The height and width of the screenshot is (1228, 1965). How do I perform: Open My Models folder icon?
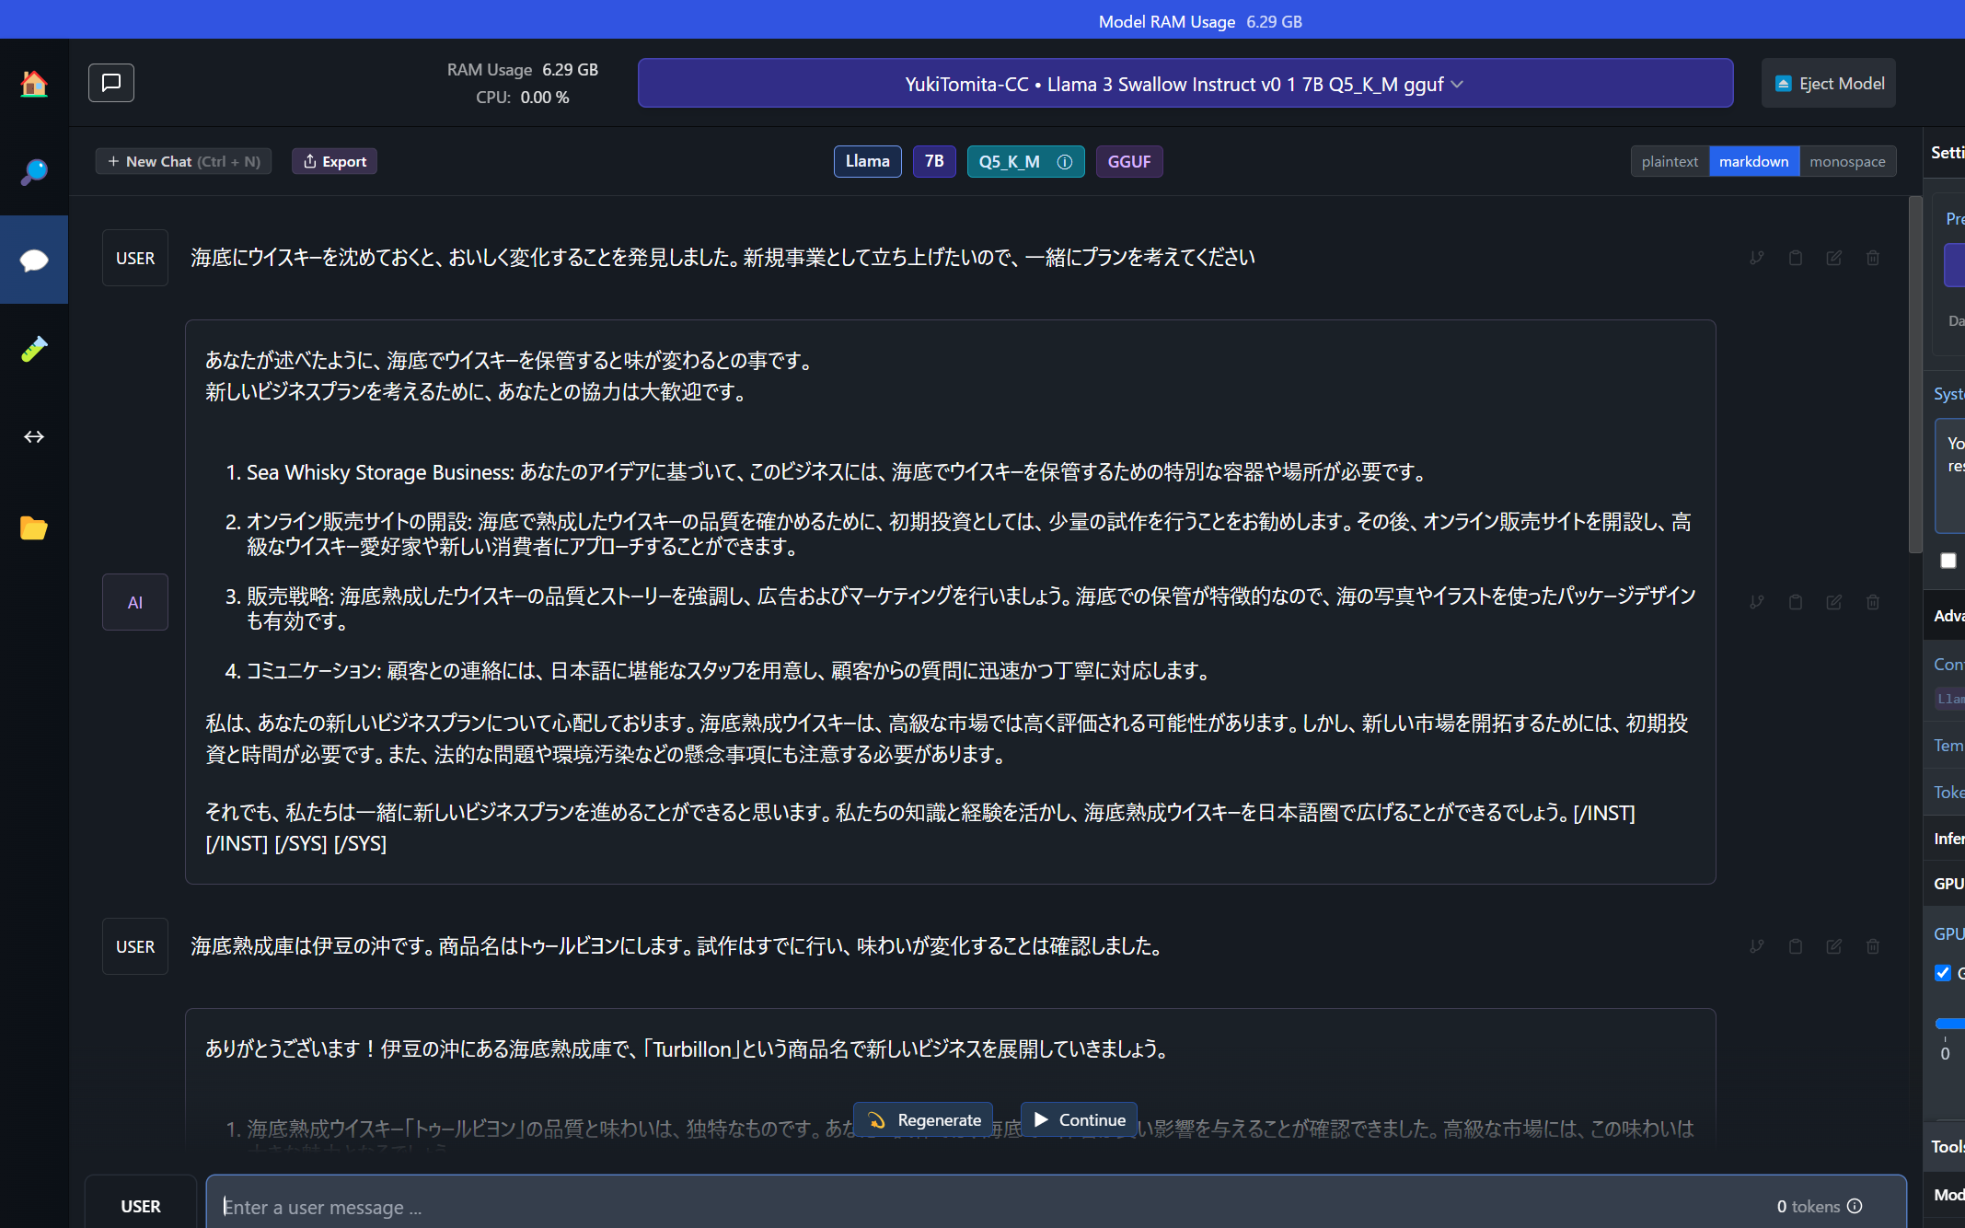[34, 527]
